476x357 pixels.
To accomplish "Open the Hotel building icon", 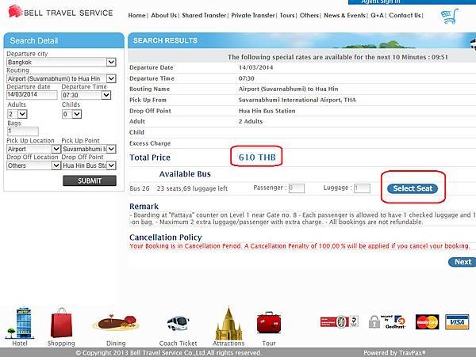I will tap(20, 322).
